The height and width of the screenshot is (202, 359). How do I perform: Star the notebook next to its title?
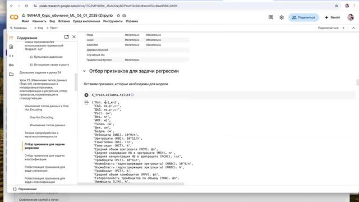[x=118, y=15]
